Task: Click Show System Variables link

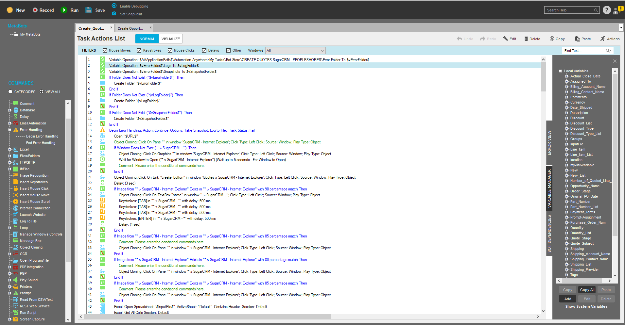Action: pyautogui.click(x=586, y=306)
